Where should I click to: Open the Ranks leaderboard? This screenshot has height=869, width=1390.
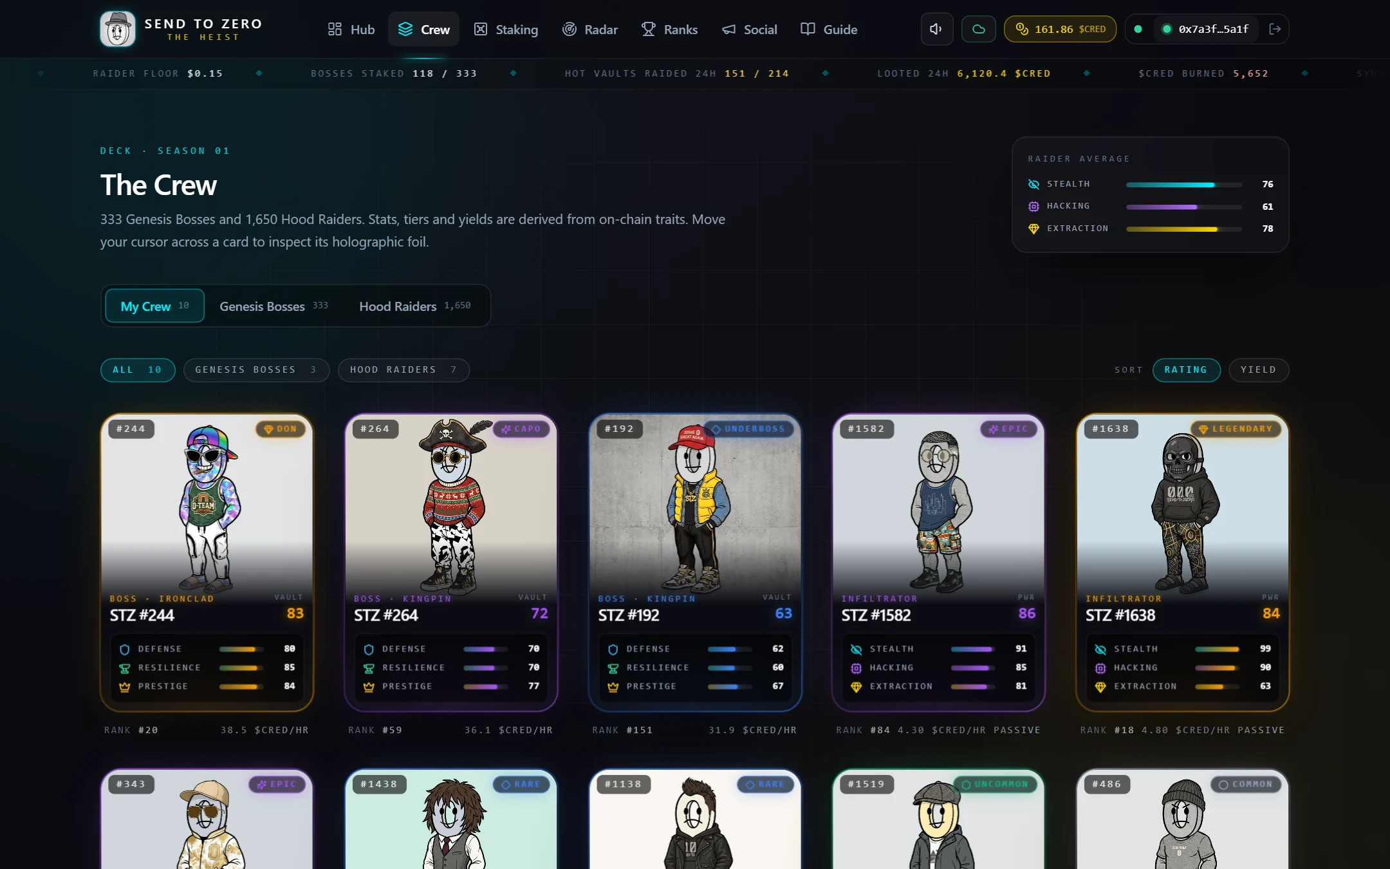pyautogui.click(x=670, y=29)
